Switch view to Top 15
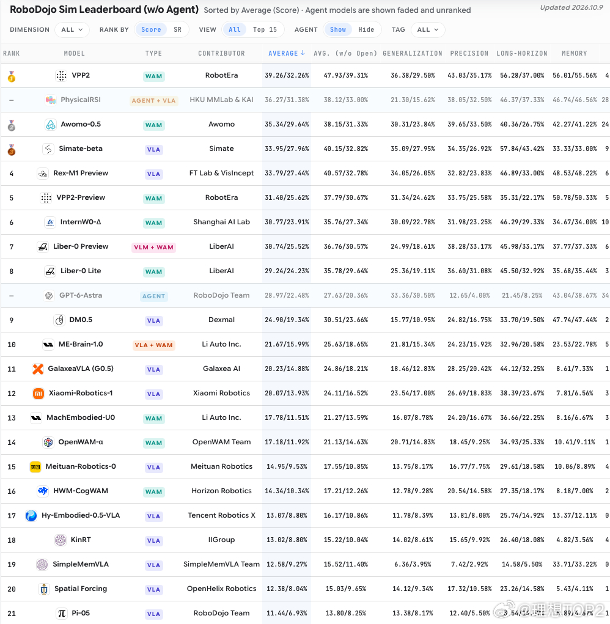This screenshot has width=610, height=624. [265, 29]
